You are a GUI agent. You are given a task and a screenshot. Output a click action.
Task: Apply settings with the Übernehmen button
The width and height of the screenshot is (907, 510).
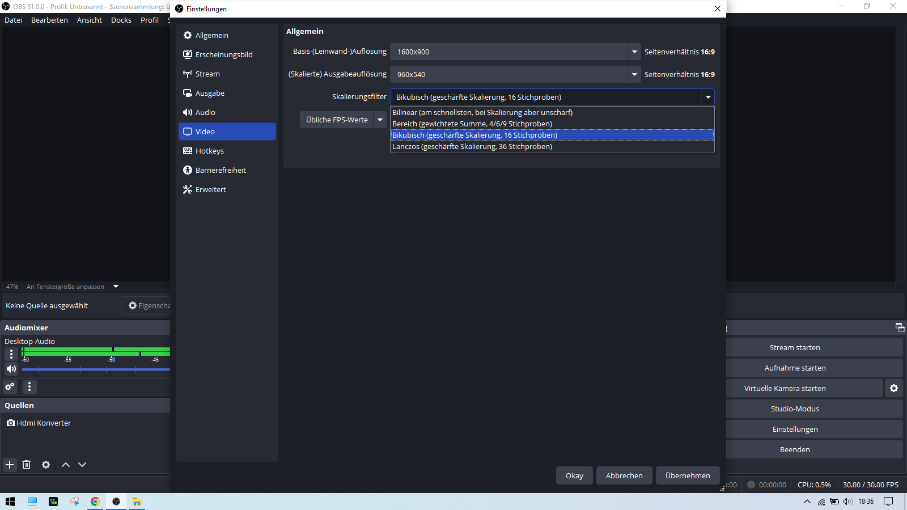pyautogui.click(x=688, y=475)
